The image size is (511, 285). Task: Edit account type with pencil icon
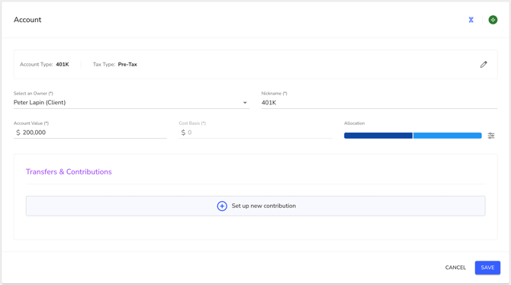coord(484,65)
